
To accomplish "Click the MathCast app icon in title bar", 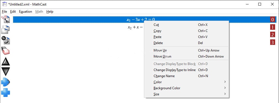I will (x=4, y=4).
